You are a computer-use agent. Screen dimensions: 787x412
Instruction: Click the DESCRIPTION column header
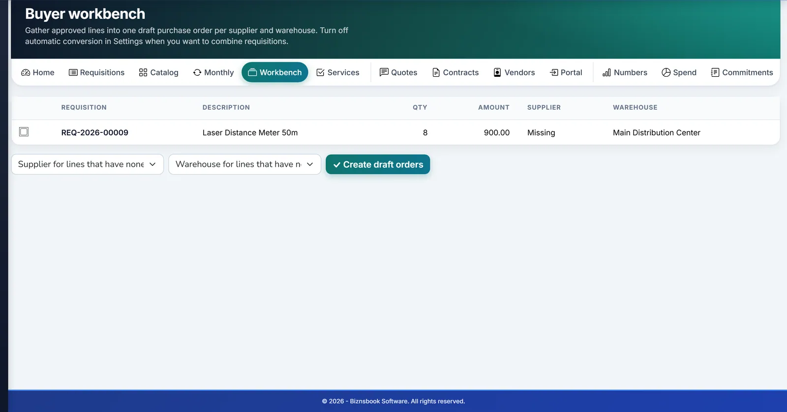(226, 107)
